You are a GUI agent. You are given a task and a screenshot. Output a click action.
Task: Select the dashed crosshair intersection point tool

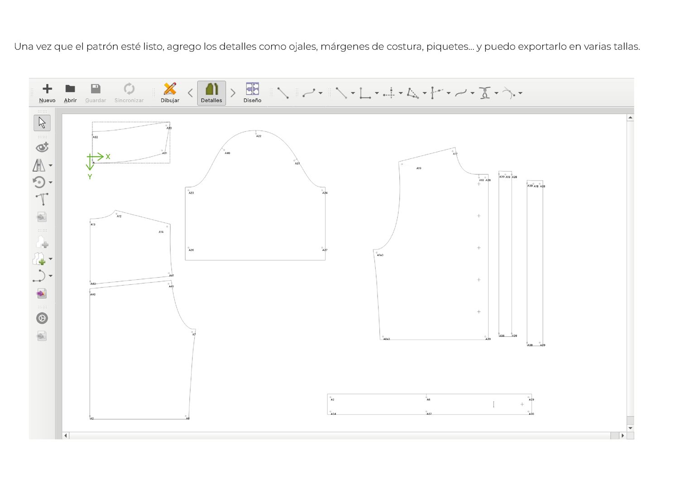tap(389, 93)
